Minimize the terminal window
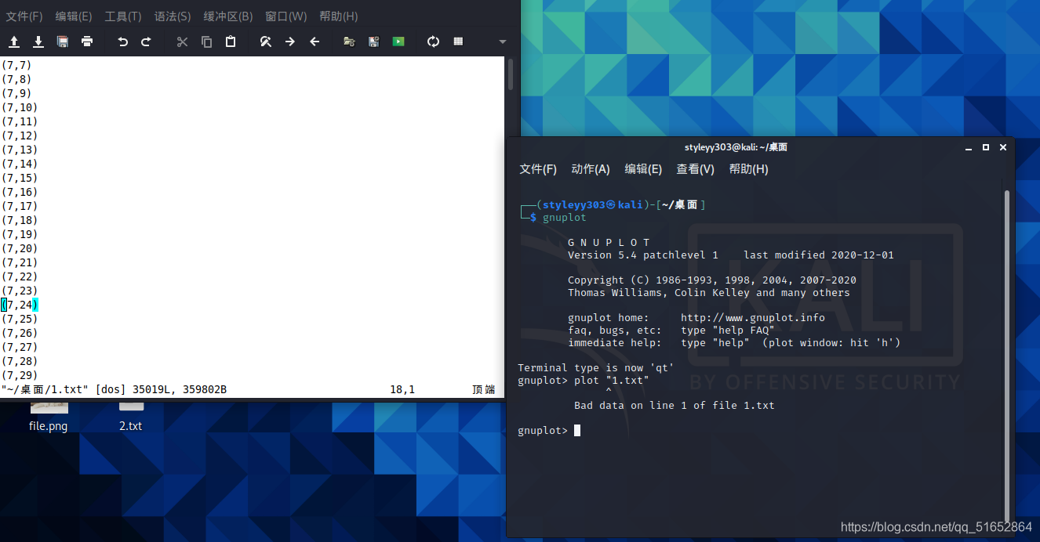 pos(969,147)
